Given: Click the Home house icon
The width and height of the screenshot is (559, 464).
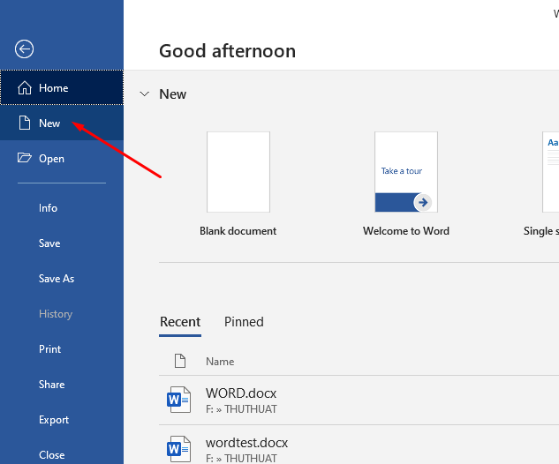Looking at the screenshot, I should click(x=25, y=87).
